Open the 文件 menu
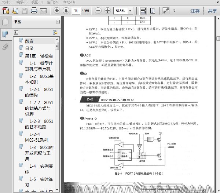The image size is (220, 193). 7,2
